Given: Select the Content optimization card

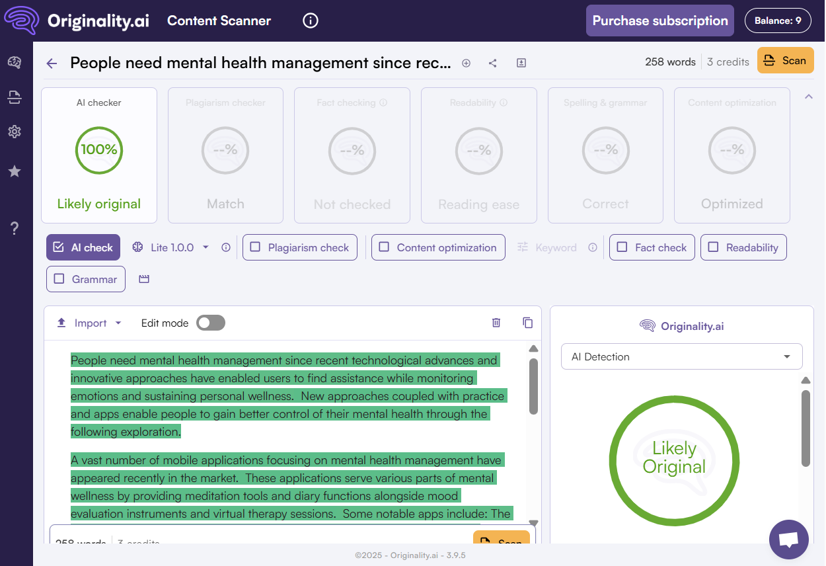Looking at the screenshot, I should coord(732,155).
